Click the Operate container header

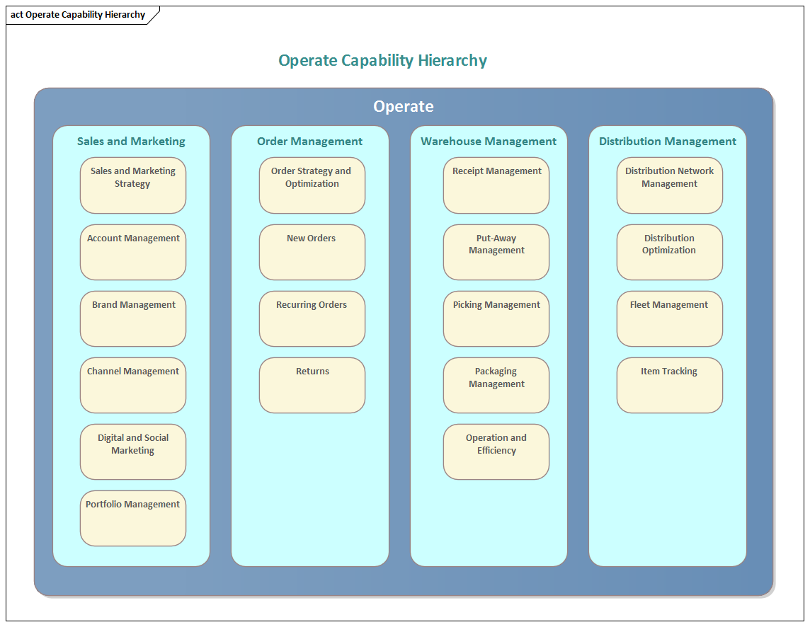tap(404, 106)
